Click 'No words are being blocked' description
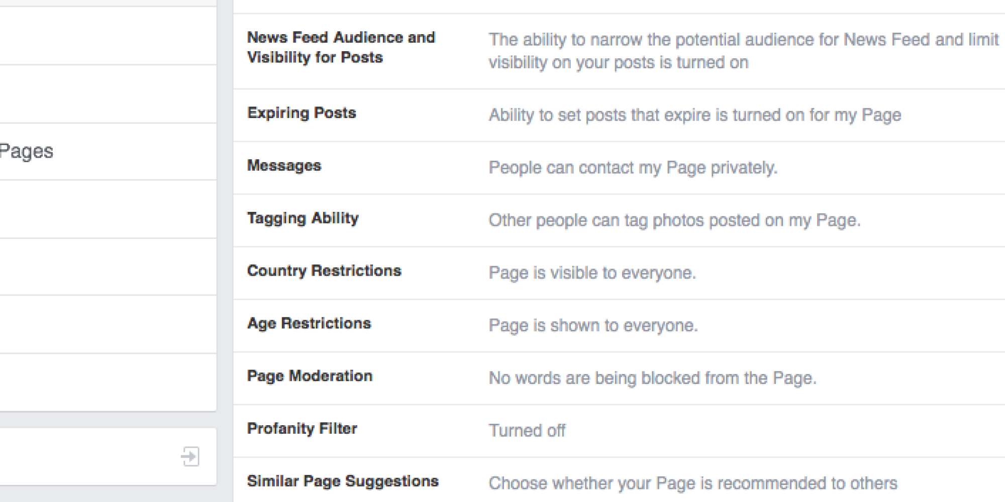Screen dimensions: 1005x502 pyautogui.click(x=653, y=378)
